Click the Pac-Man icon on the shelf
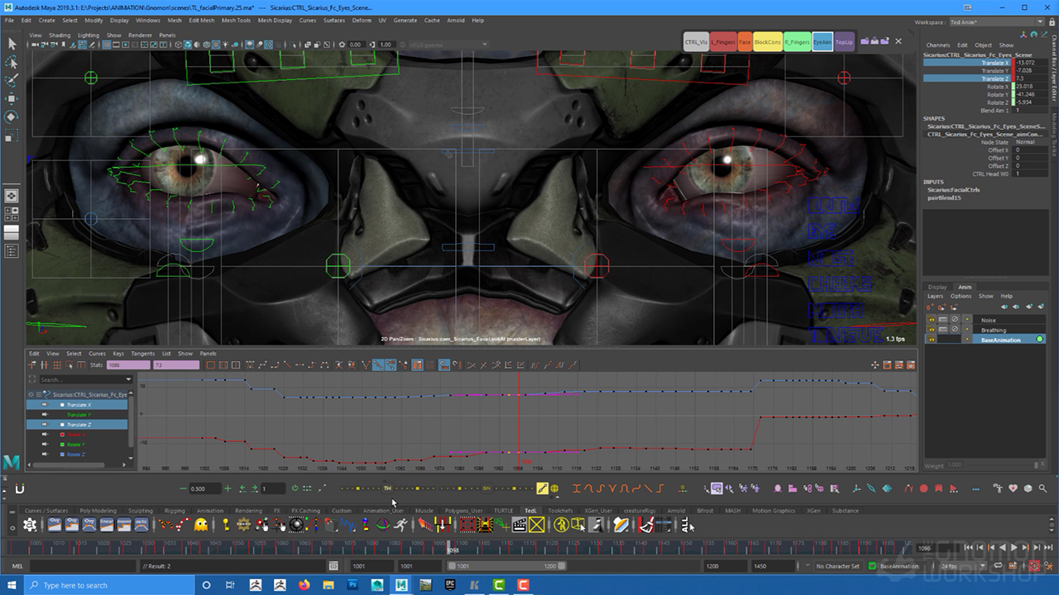 point(201,525)
